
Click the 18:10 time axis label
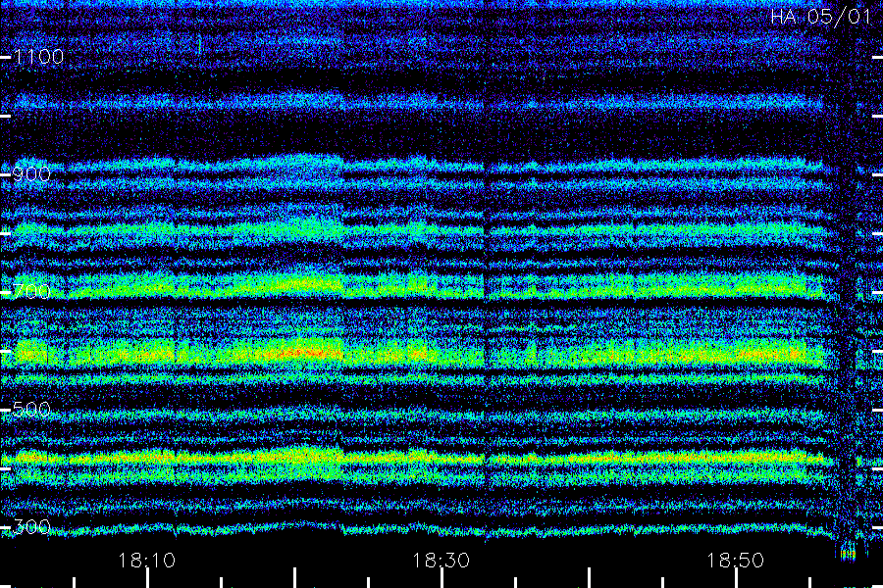tap(146, 561)
